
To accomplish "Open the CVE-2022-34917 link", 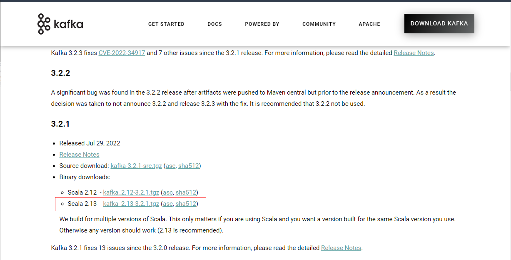I will [122, 53].
